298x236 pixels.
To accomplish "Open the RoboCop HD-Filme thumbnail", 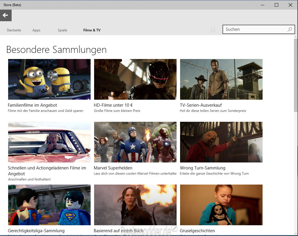I will [135, 79].
